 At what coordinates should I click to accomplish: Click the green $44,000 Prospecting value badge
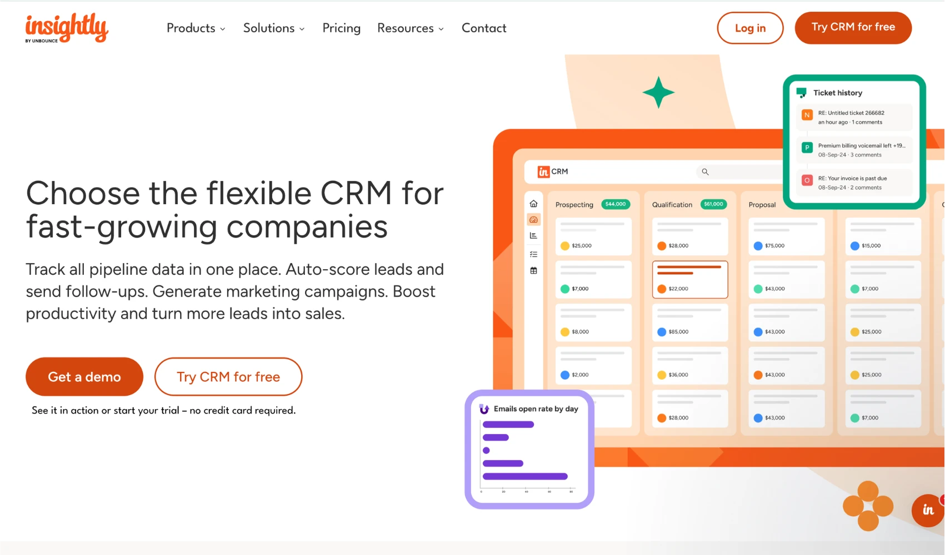[x=616, y=204]
